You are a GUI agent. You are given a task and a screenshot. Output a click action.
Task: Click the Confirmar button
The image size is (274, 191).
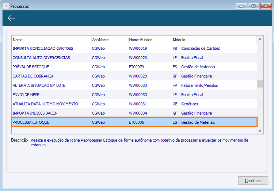pyautogui.click(x=253, y=180)
